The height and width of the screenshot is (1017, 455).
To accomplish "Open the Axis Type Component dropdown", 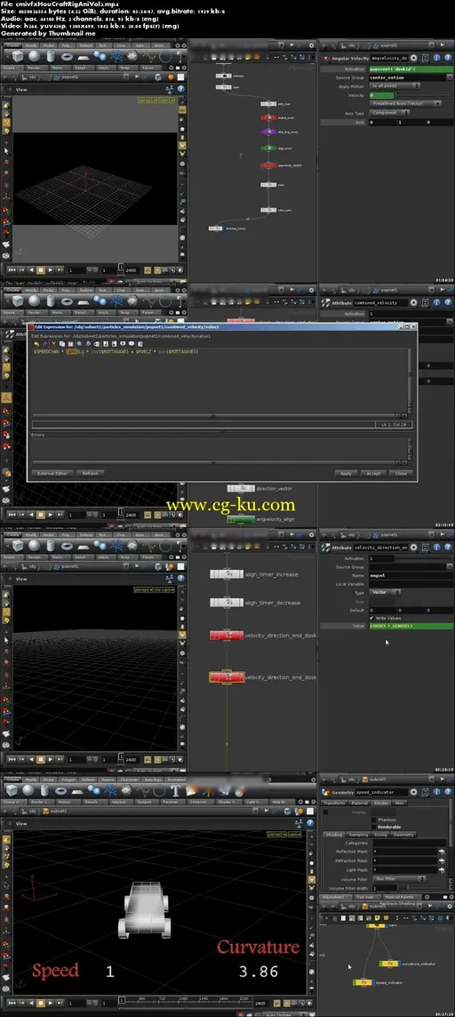I will coord(391,113).
